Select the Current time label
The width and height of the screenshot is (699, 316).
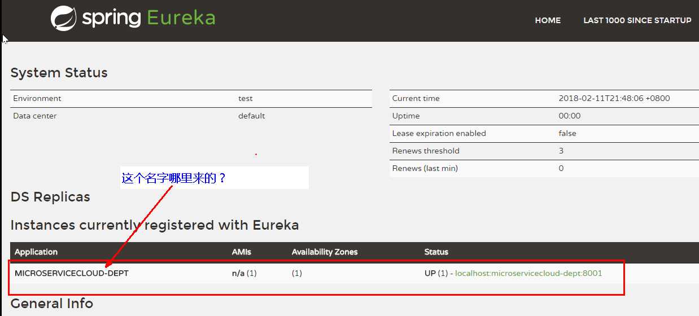click(416, 98)
